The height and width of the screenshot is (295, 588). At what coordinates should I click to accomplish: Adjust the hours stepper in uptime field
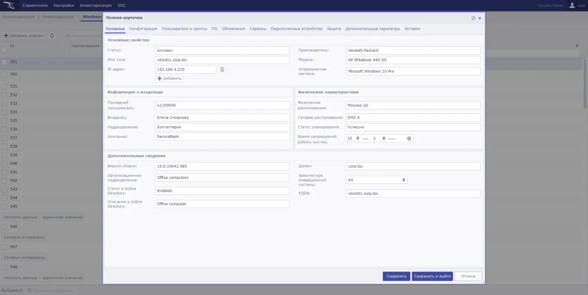(358, 138)
